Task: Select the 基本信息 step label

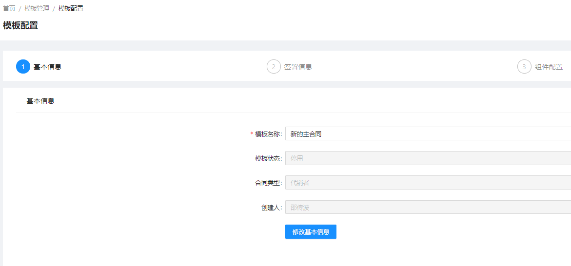Action: (x=47, y=67)
